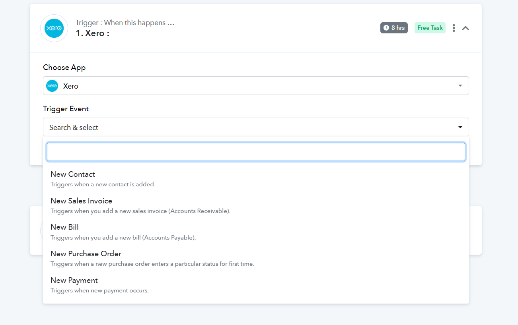Click the 8 hrs polling time badge
The height and width of the screenshot is (325, 518).
point(394,28)
